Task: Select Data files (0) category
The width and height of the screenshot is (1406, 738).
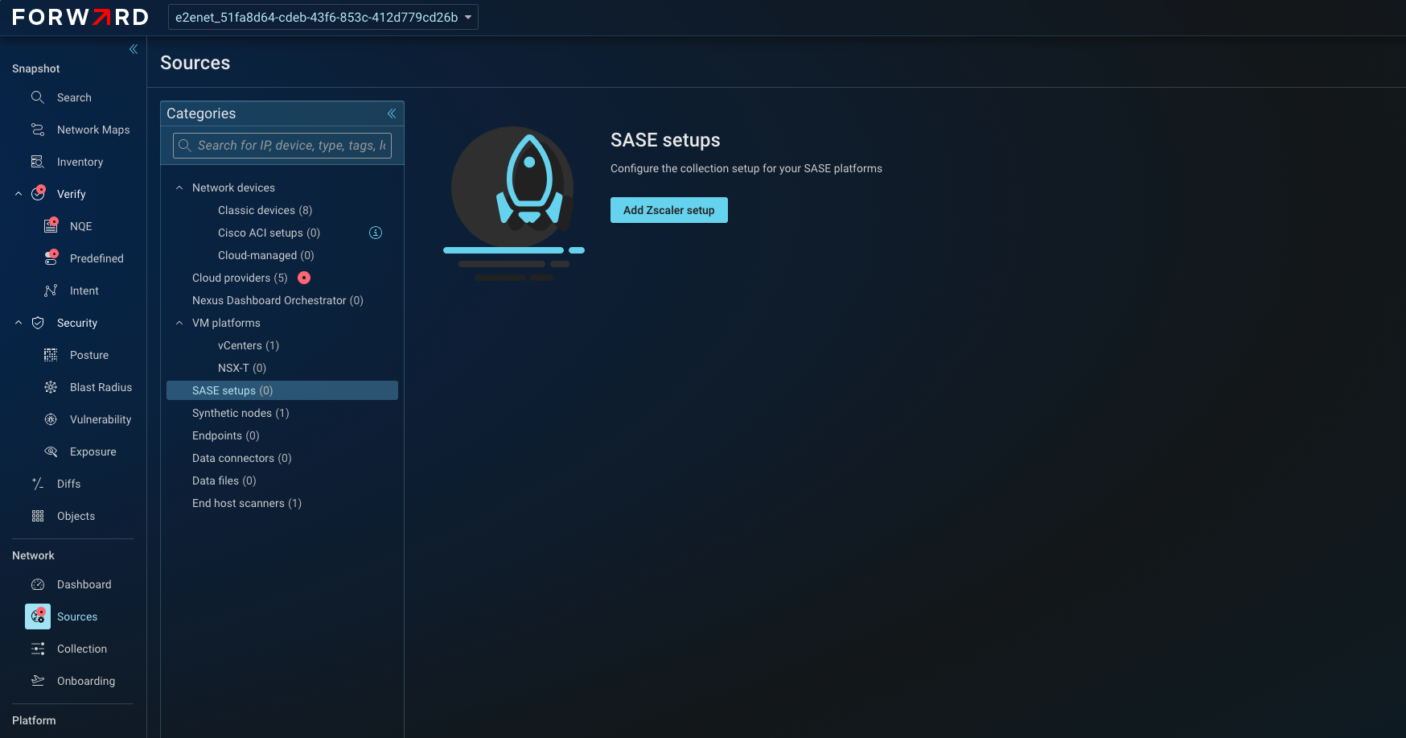Action: click(224, 480)
